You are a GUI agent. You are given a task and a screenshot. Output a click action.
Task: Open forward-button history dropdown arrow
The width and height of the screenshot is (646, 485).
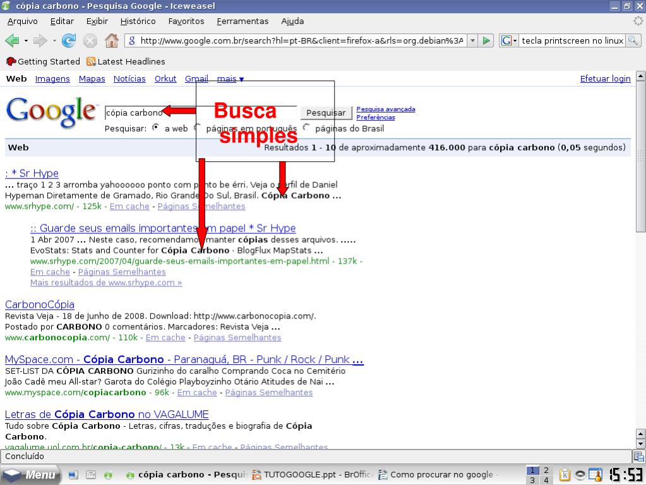(54, 41)
